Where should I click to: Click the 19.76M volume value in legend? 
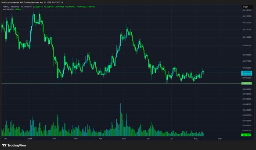pos(18,9)
